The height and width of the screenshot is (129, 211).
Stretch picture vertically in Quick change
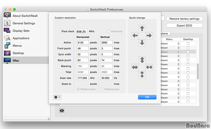(x=142, y=60)
